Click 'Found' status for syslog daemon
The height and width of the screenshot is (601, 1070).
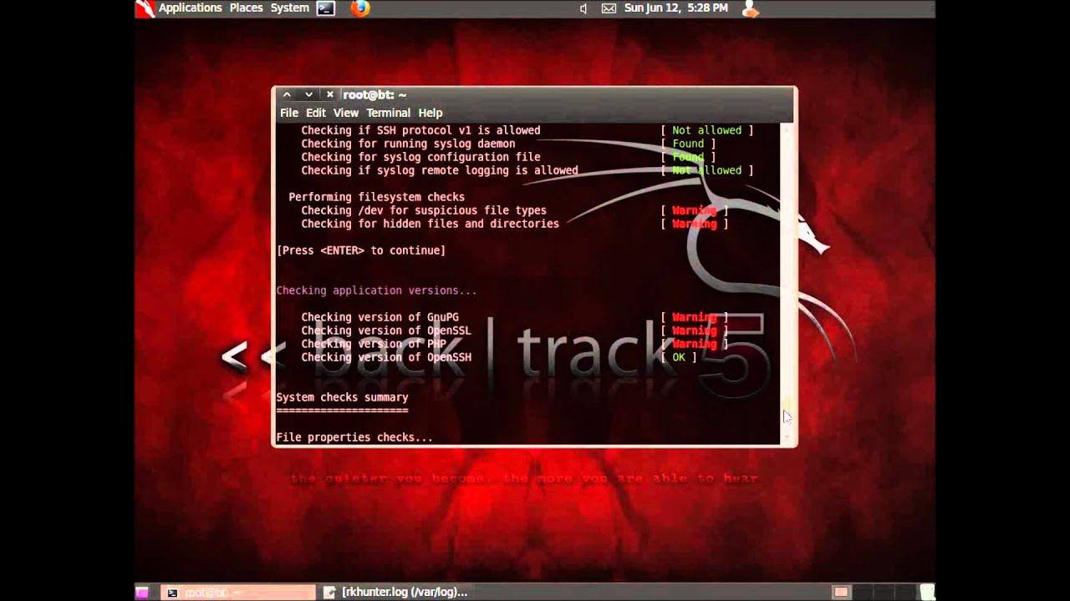[x=688, y=144]
